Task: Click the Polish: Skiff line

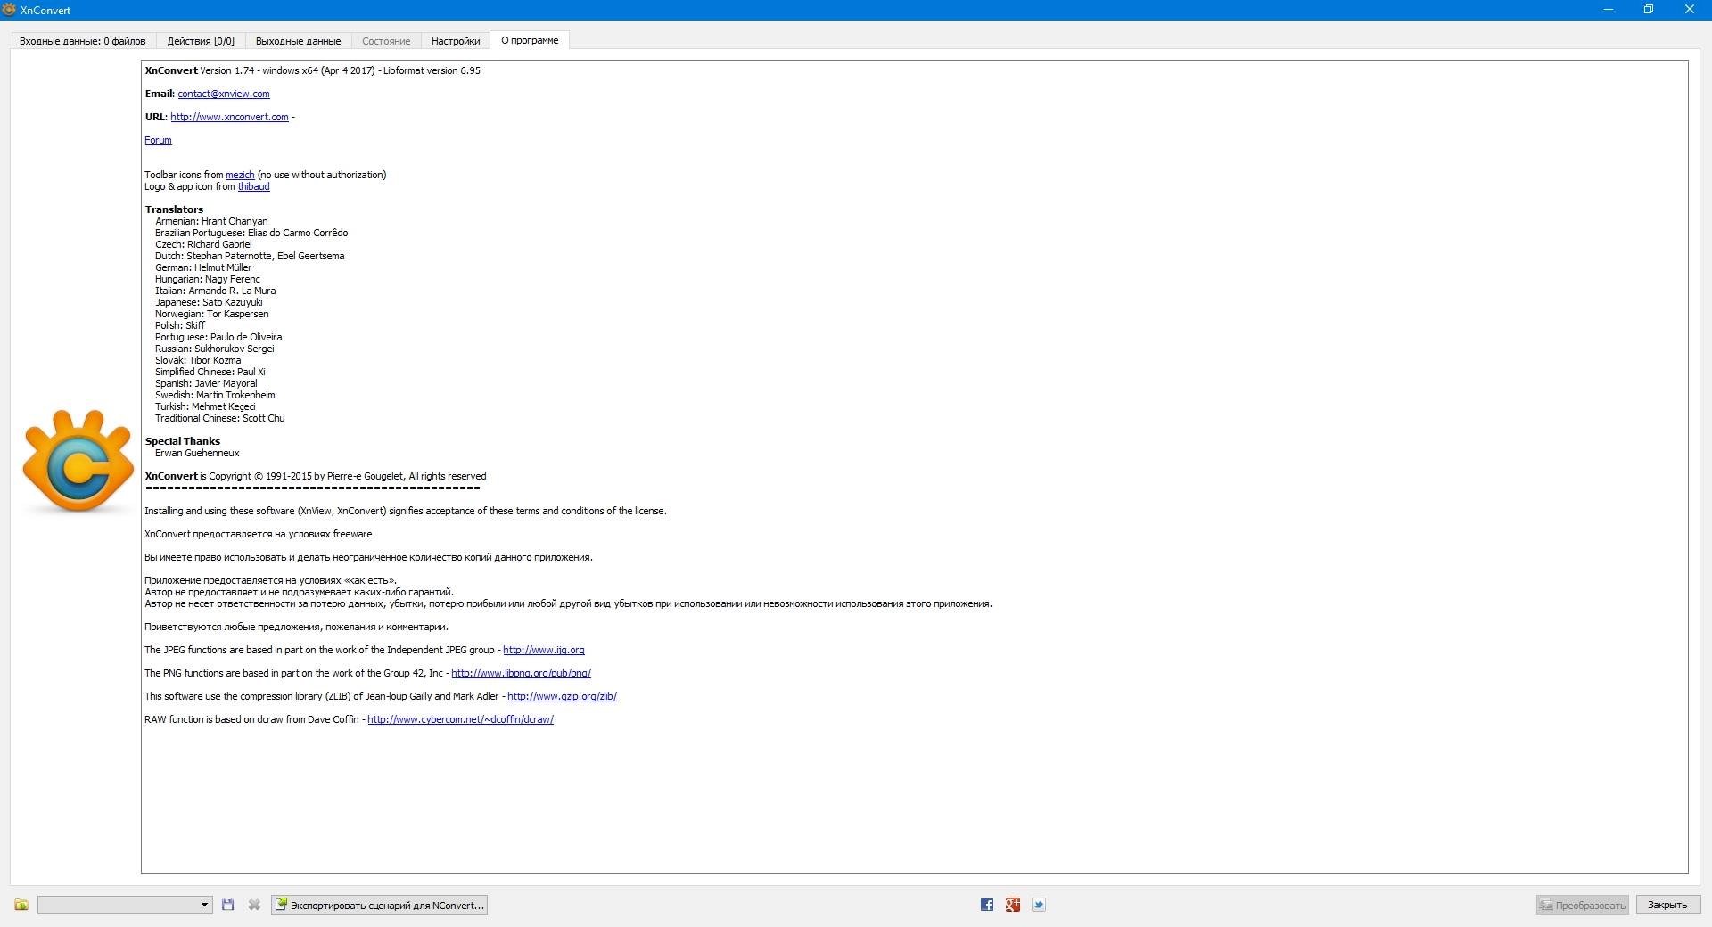Action: [x=180, y=325]
